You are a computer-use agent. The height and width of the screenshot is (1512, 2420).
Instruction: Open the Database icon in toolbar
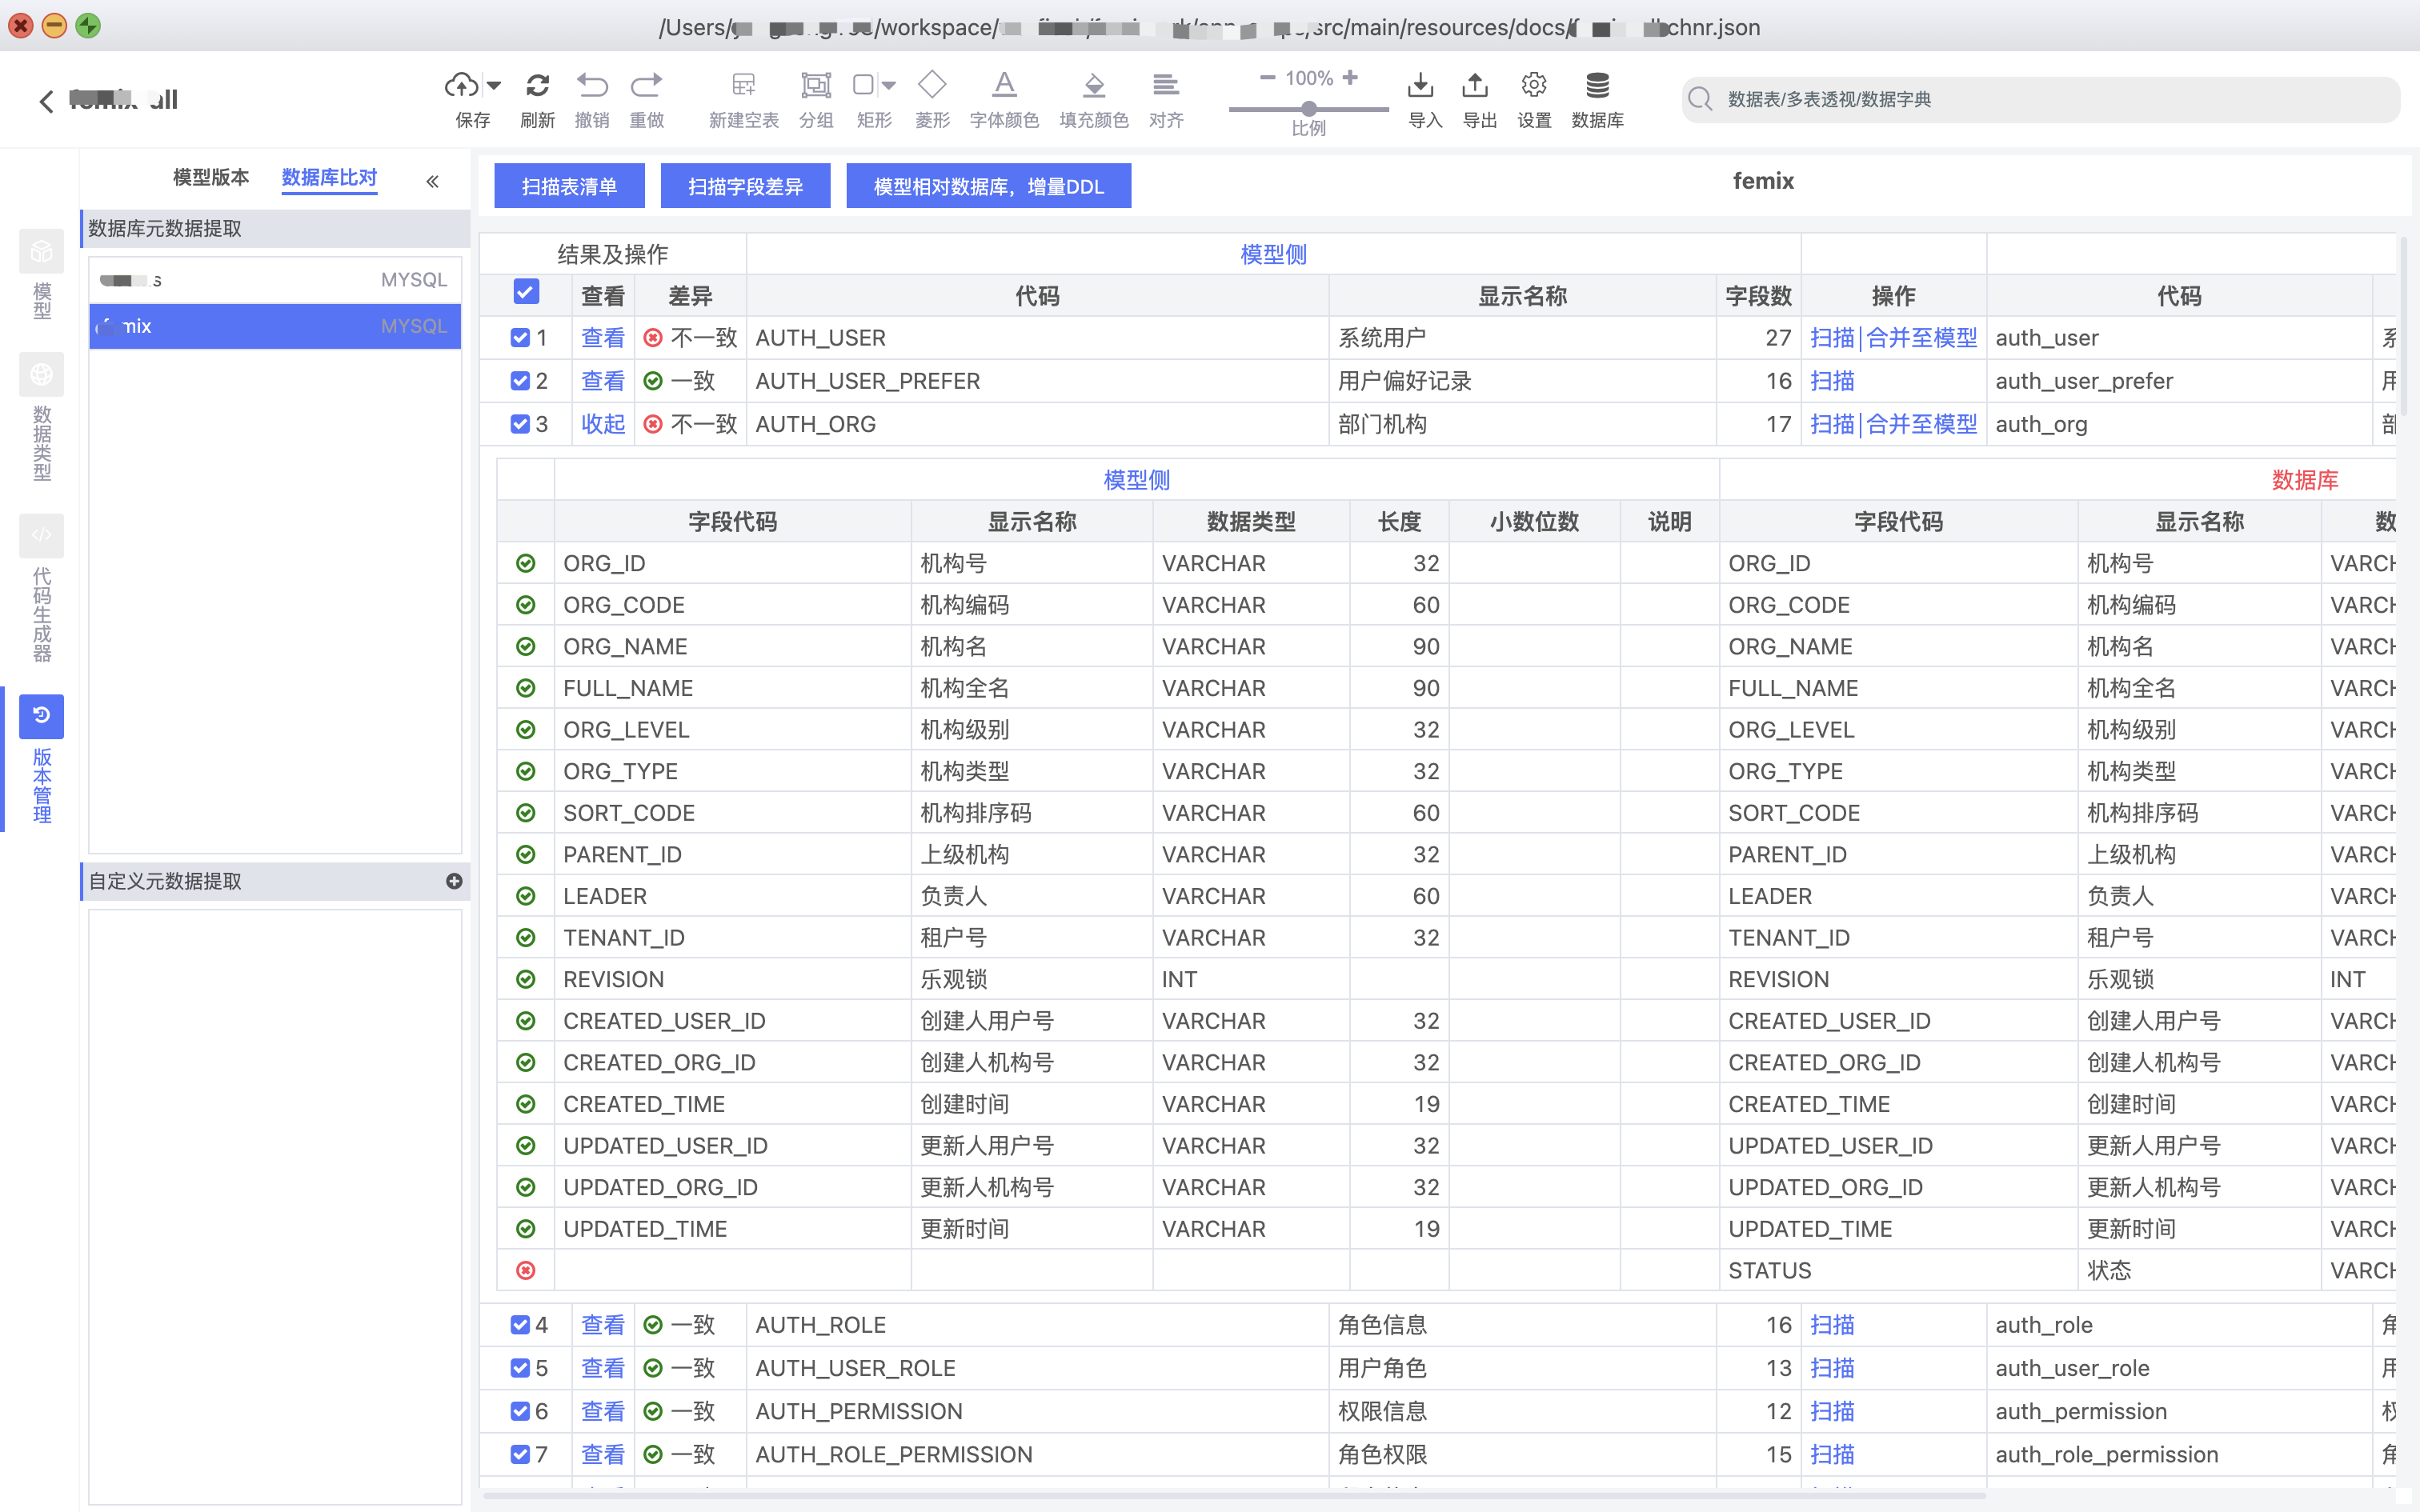1597,85
